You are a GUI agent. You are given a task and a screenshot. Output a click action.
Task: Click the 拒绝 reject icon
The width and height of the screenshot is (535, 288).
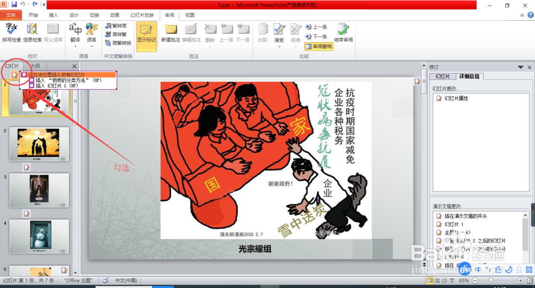click(x=295, y=29)
